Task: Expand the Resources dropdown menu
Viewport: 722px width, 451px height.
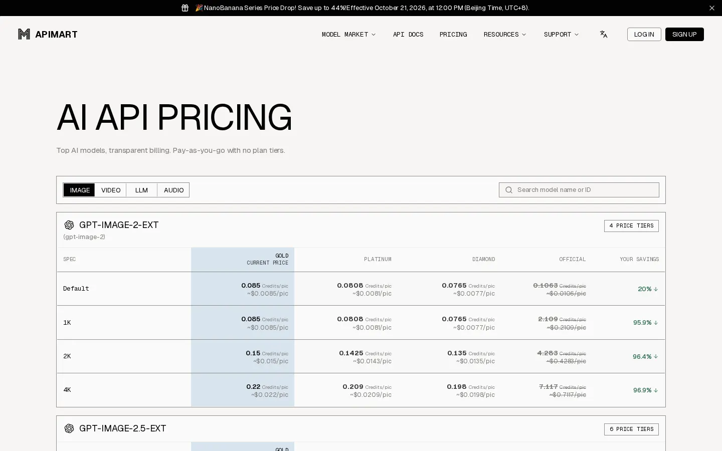Action: tap(505, 34)
